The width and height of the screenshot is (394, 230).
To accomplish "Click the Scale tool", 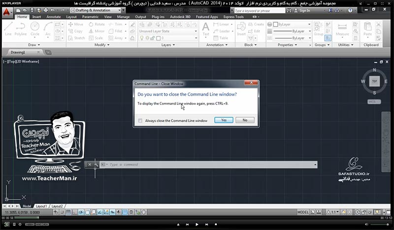I will tap(96, 38).
